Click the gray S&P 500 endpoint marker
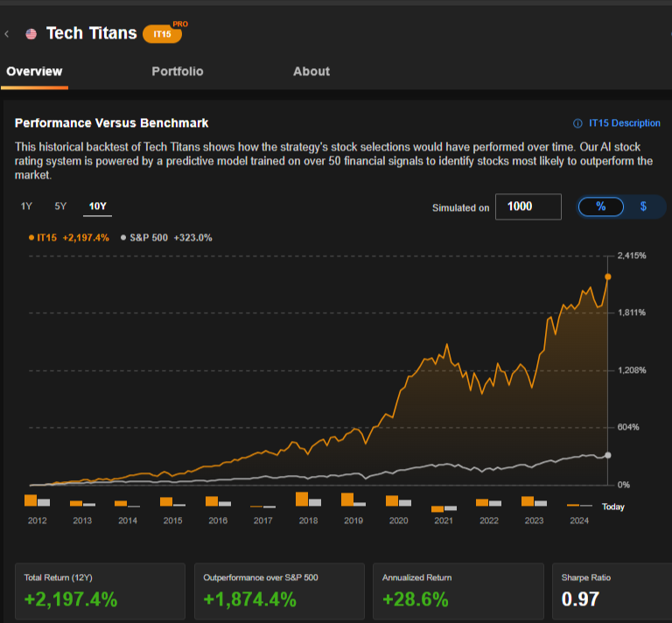The width and height of the screenshot is (672, 623). point(607,455)
